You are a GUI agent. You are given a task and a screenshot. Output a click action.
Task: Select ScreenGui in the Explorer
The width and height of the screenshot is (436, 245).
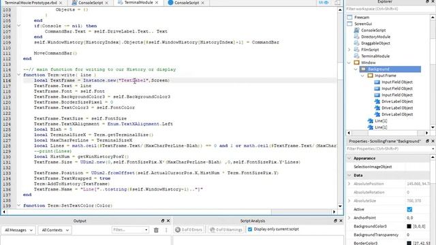pos(363,24)
